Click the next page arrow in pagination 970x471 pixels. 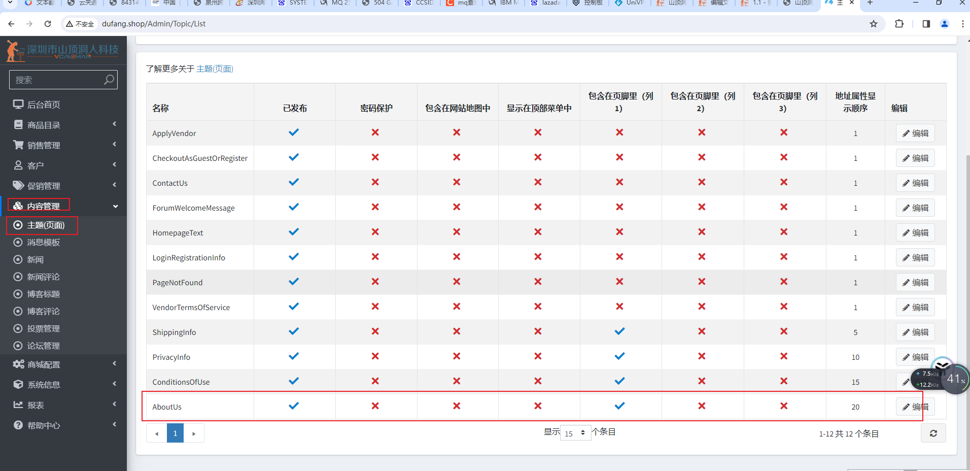[194, 433]
